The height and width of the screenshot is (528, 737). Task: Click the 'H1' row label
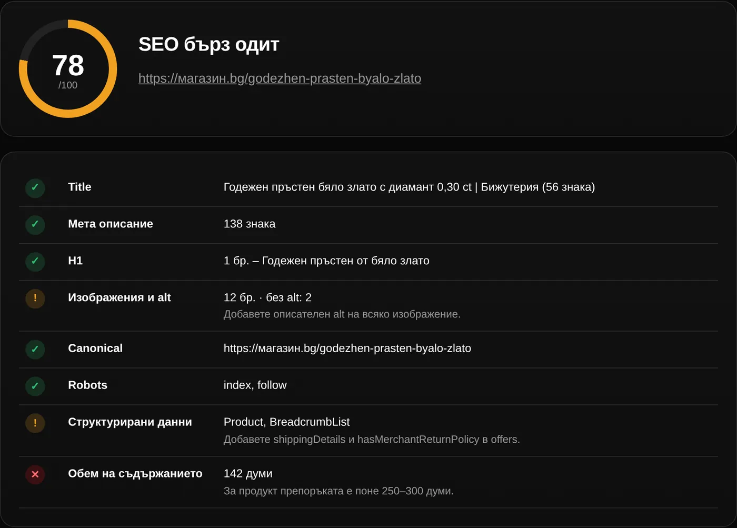click(x=75, y=261)
